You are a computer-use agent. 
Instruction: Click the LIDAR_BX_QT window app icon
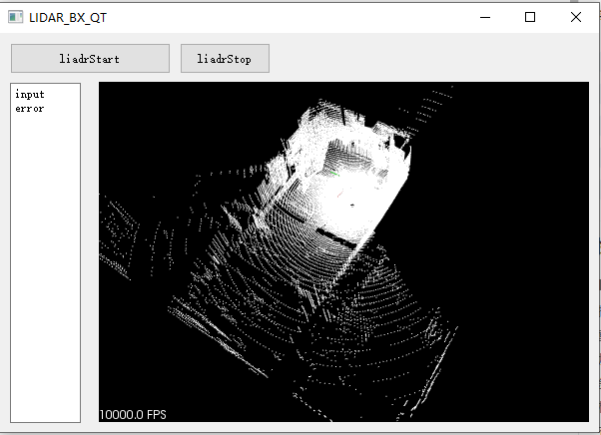point(15,17)
